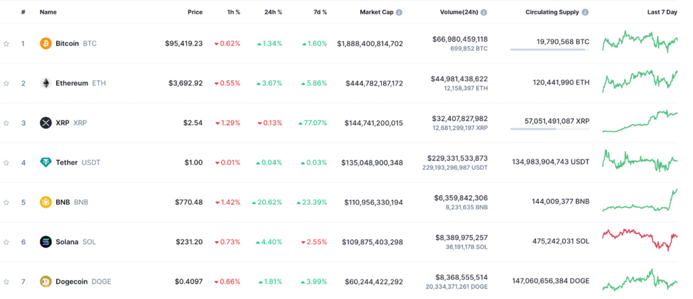Click the XRP logo icon

(x=46, y=122)
